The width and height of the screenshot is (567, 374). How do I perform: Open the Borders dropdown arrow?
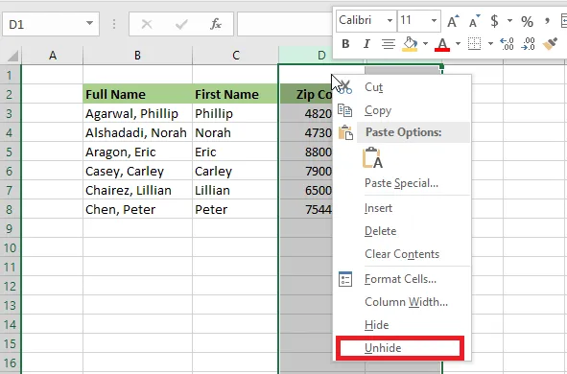pyautogui.click(x=490, y=44)
